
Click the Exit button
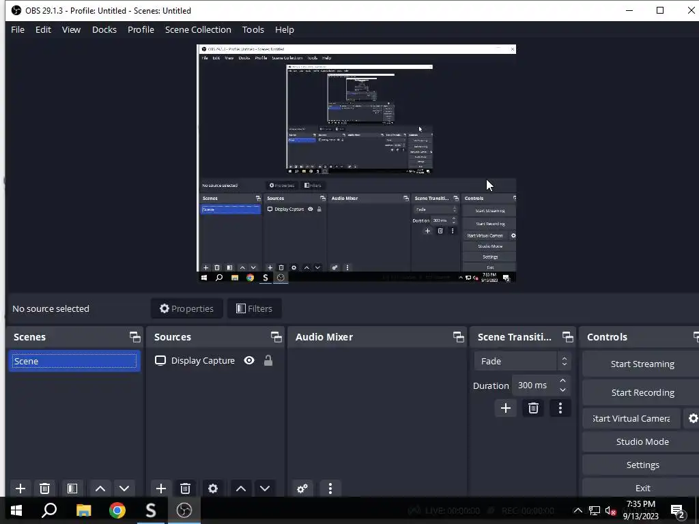click(x=641, y=488)
